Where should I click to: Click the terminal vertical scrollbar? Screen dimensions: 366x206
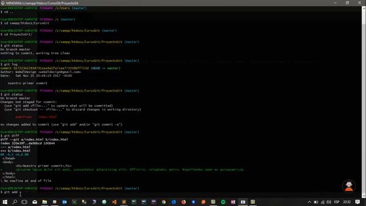[364, 102]
